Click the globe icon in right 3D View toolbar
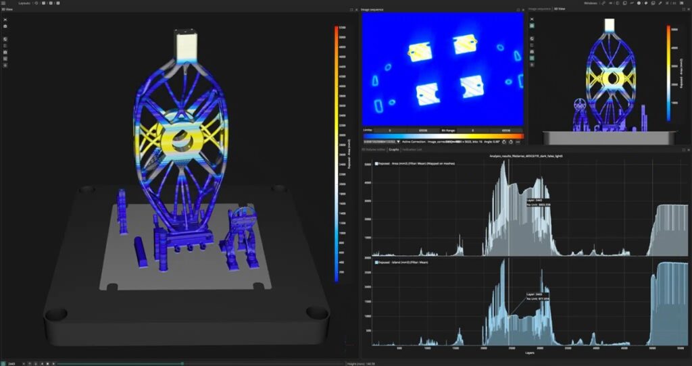Image resolution: width=692 pixels, height=366 pixels. [532, 40]
